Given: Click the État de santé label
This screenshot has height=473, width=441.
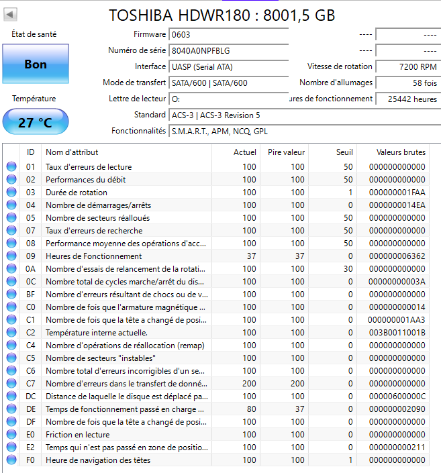Looking at the screenshot, I should pos(34,34).
